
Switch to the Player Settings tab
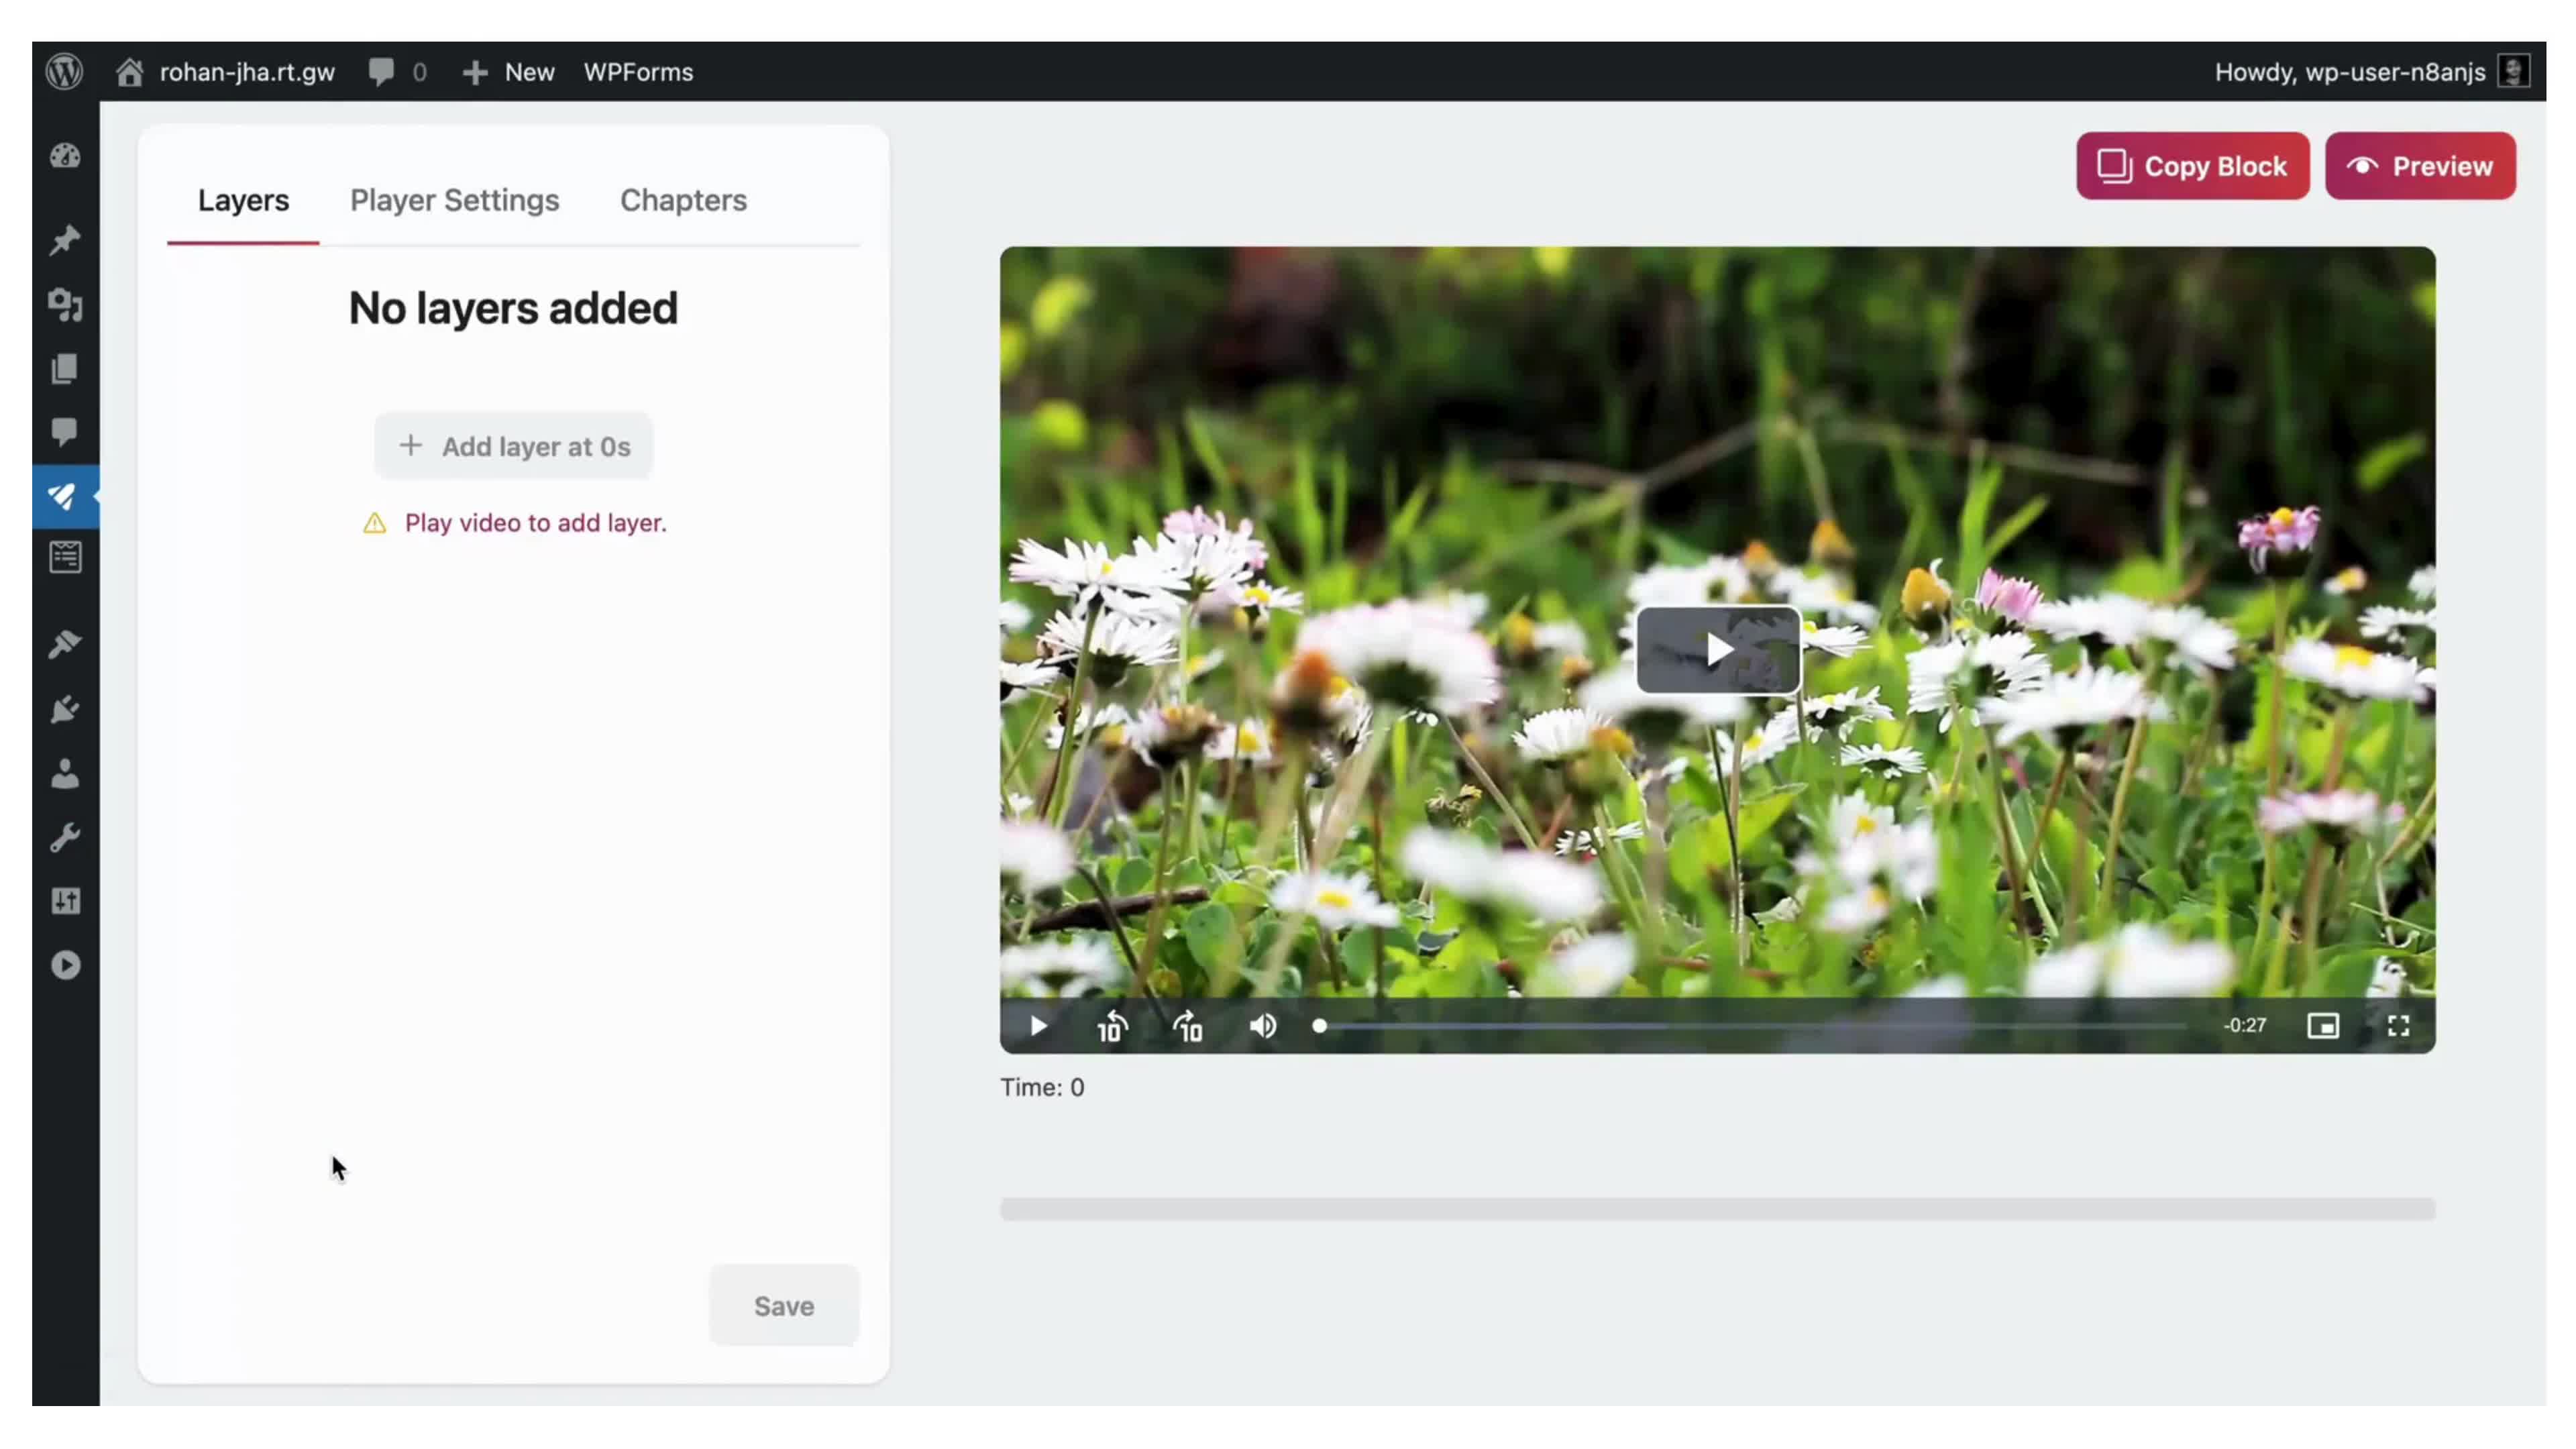[454, 200]
